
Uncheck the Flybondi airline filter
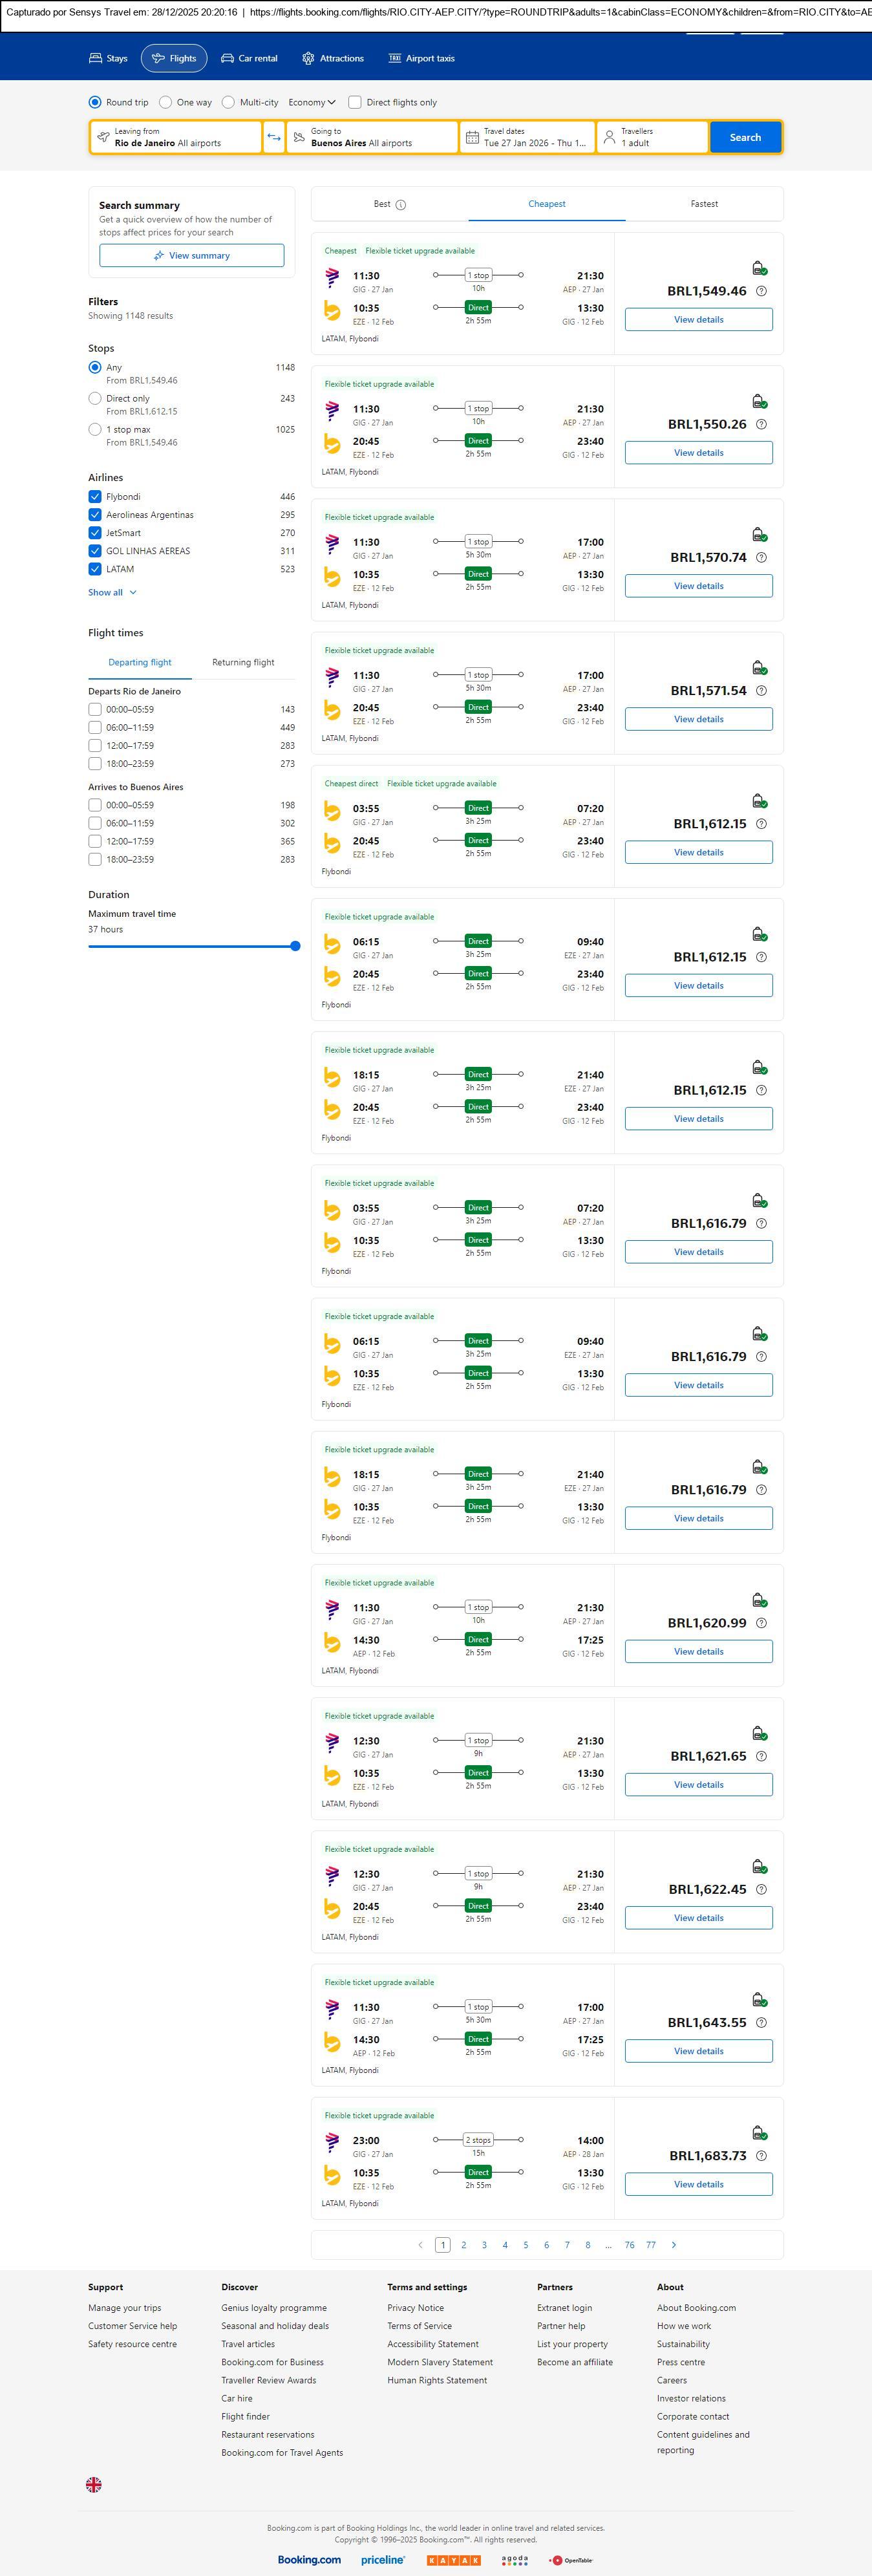(95, 497)
